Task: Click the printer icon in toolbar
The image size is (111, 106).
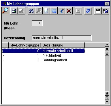Action: click(x=14, y=11)
